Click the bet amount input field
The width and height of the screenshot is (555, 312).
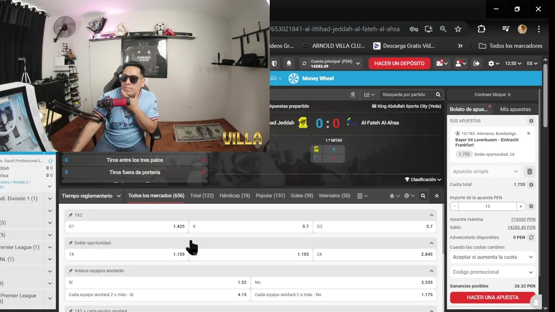[x=487, y=206]
